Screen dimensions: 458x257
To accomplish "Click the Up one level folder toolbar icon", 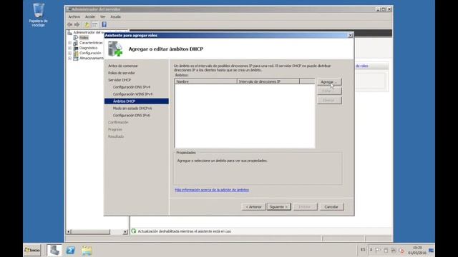I will [x=87, y=25].
